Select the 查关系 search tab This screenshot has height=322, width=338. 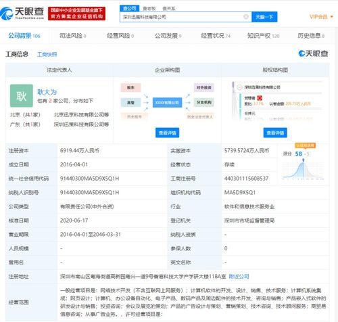click(169, 9)
